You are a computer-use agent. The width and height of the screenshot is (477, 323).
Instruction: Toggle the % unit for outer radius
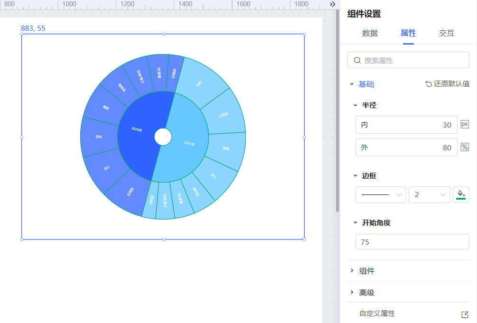point(465,147)
